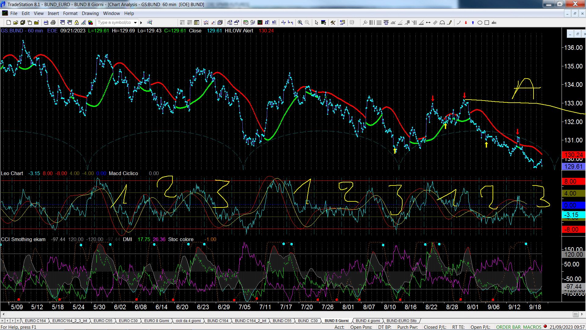The height and width of the screenshot is (330, 586).
Task: Select the horizontal lines drawing tool
Action: pos(379,23)
